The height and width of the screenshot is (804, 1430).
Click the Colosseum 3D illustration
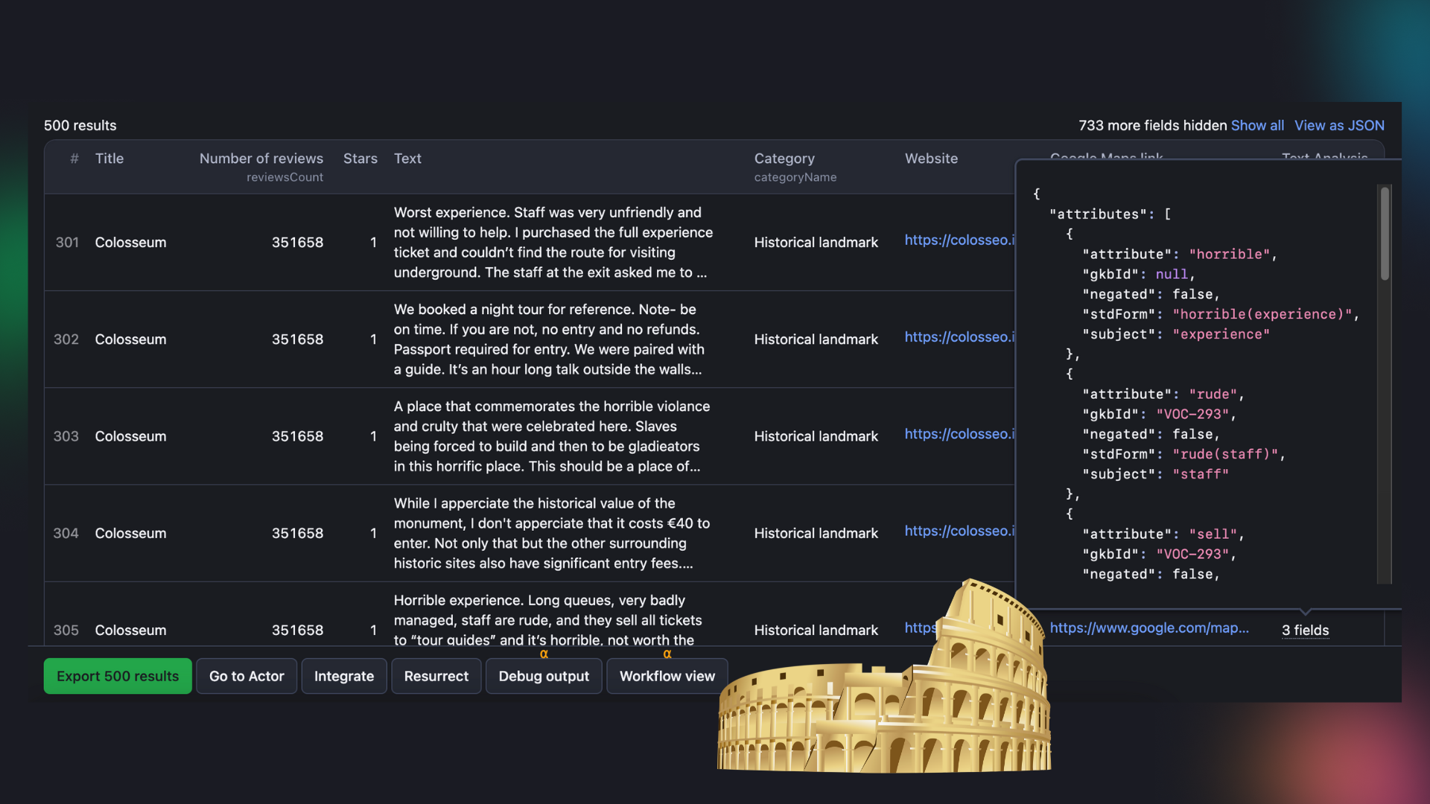click(x=894, y=707)
